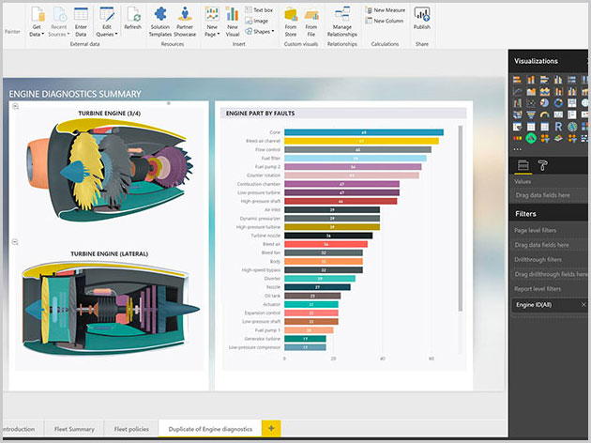This screenshot has width=591, height=443.
Task: Remove the Engine ID(All) filter
Action: (583, 305)
